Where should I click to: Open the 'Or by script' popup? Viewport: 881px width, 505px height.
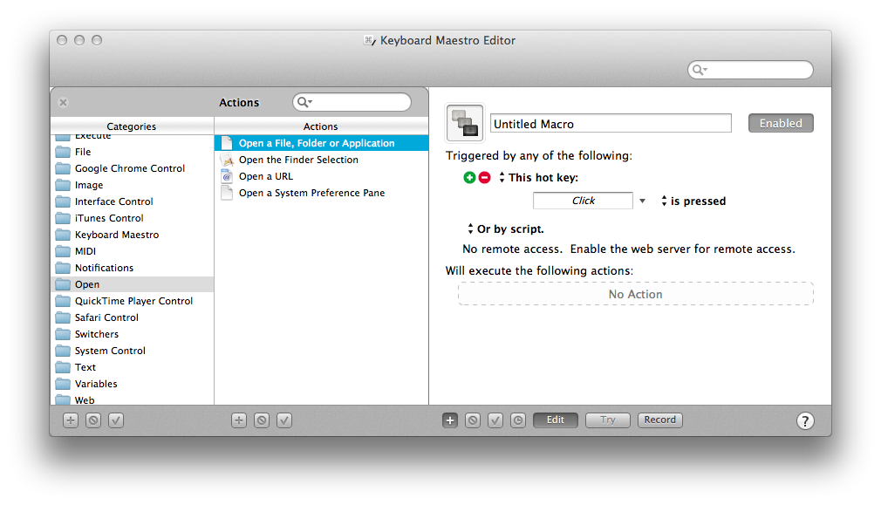point(505,229)
